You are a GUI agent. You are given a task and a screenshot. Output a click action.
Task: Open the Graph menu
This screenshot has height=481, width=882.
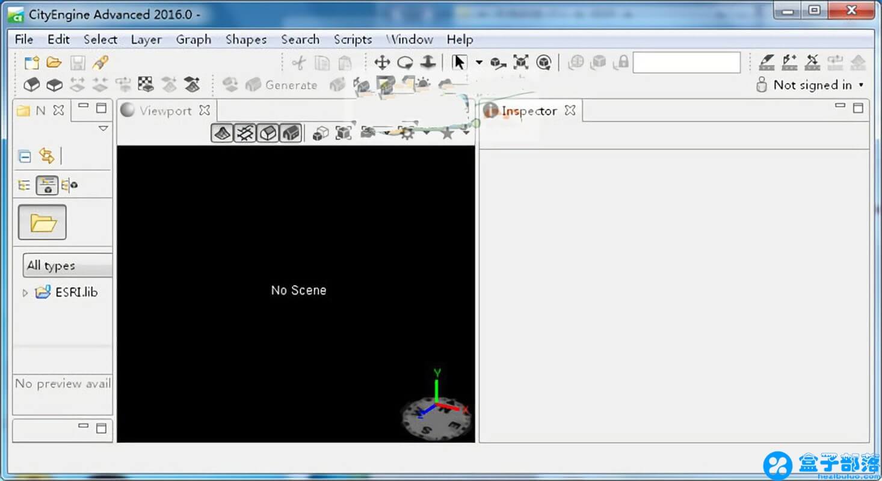point(194,40)
